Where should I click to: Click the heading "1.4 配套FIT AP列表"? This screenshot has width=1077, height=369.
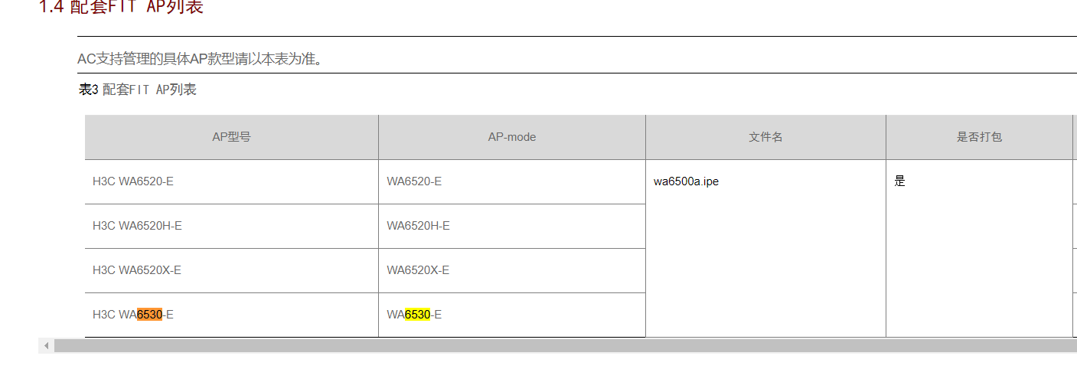click(x=121, y=8)
